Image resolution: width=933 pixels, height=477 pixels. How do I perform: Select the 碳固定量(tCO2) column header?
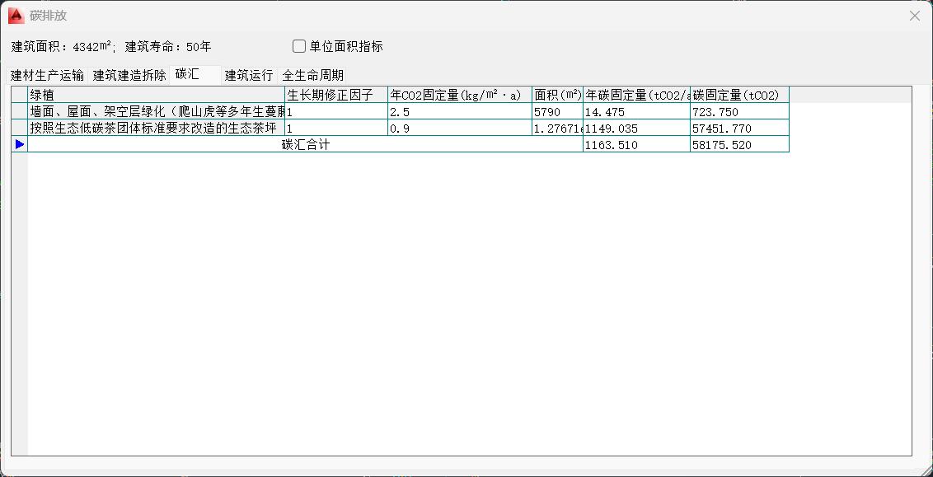tap(738, 95)
